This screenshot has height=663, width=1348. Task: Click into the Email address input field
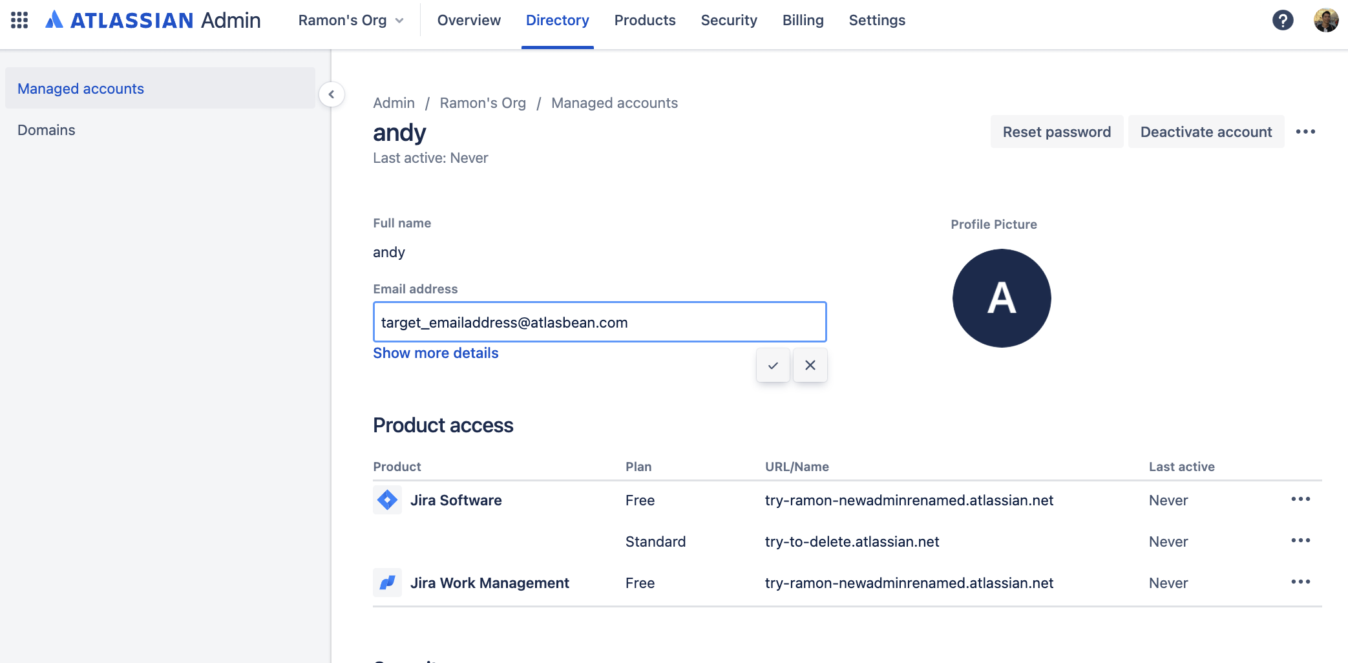coord(600,322)
